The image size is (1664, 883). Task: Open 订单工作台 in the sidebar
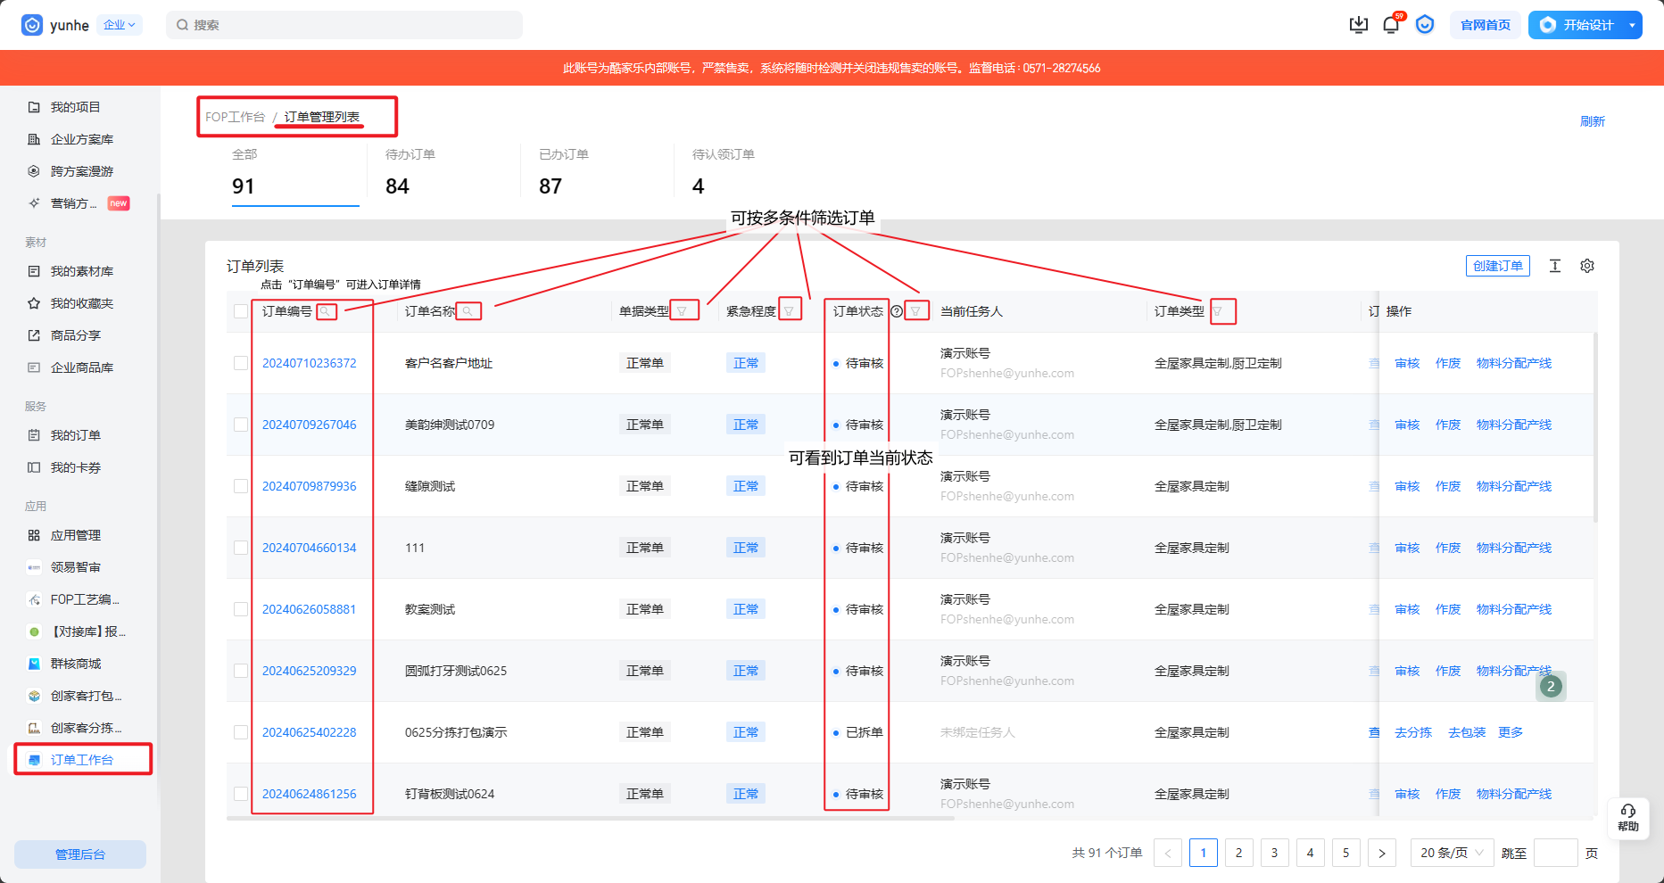(x=82, y=760)
